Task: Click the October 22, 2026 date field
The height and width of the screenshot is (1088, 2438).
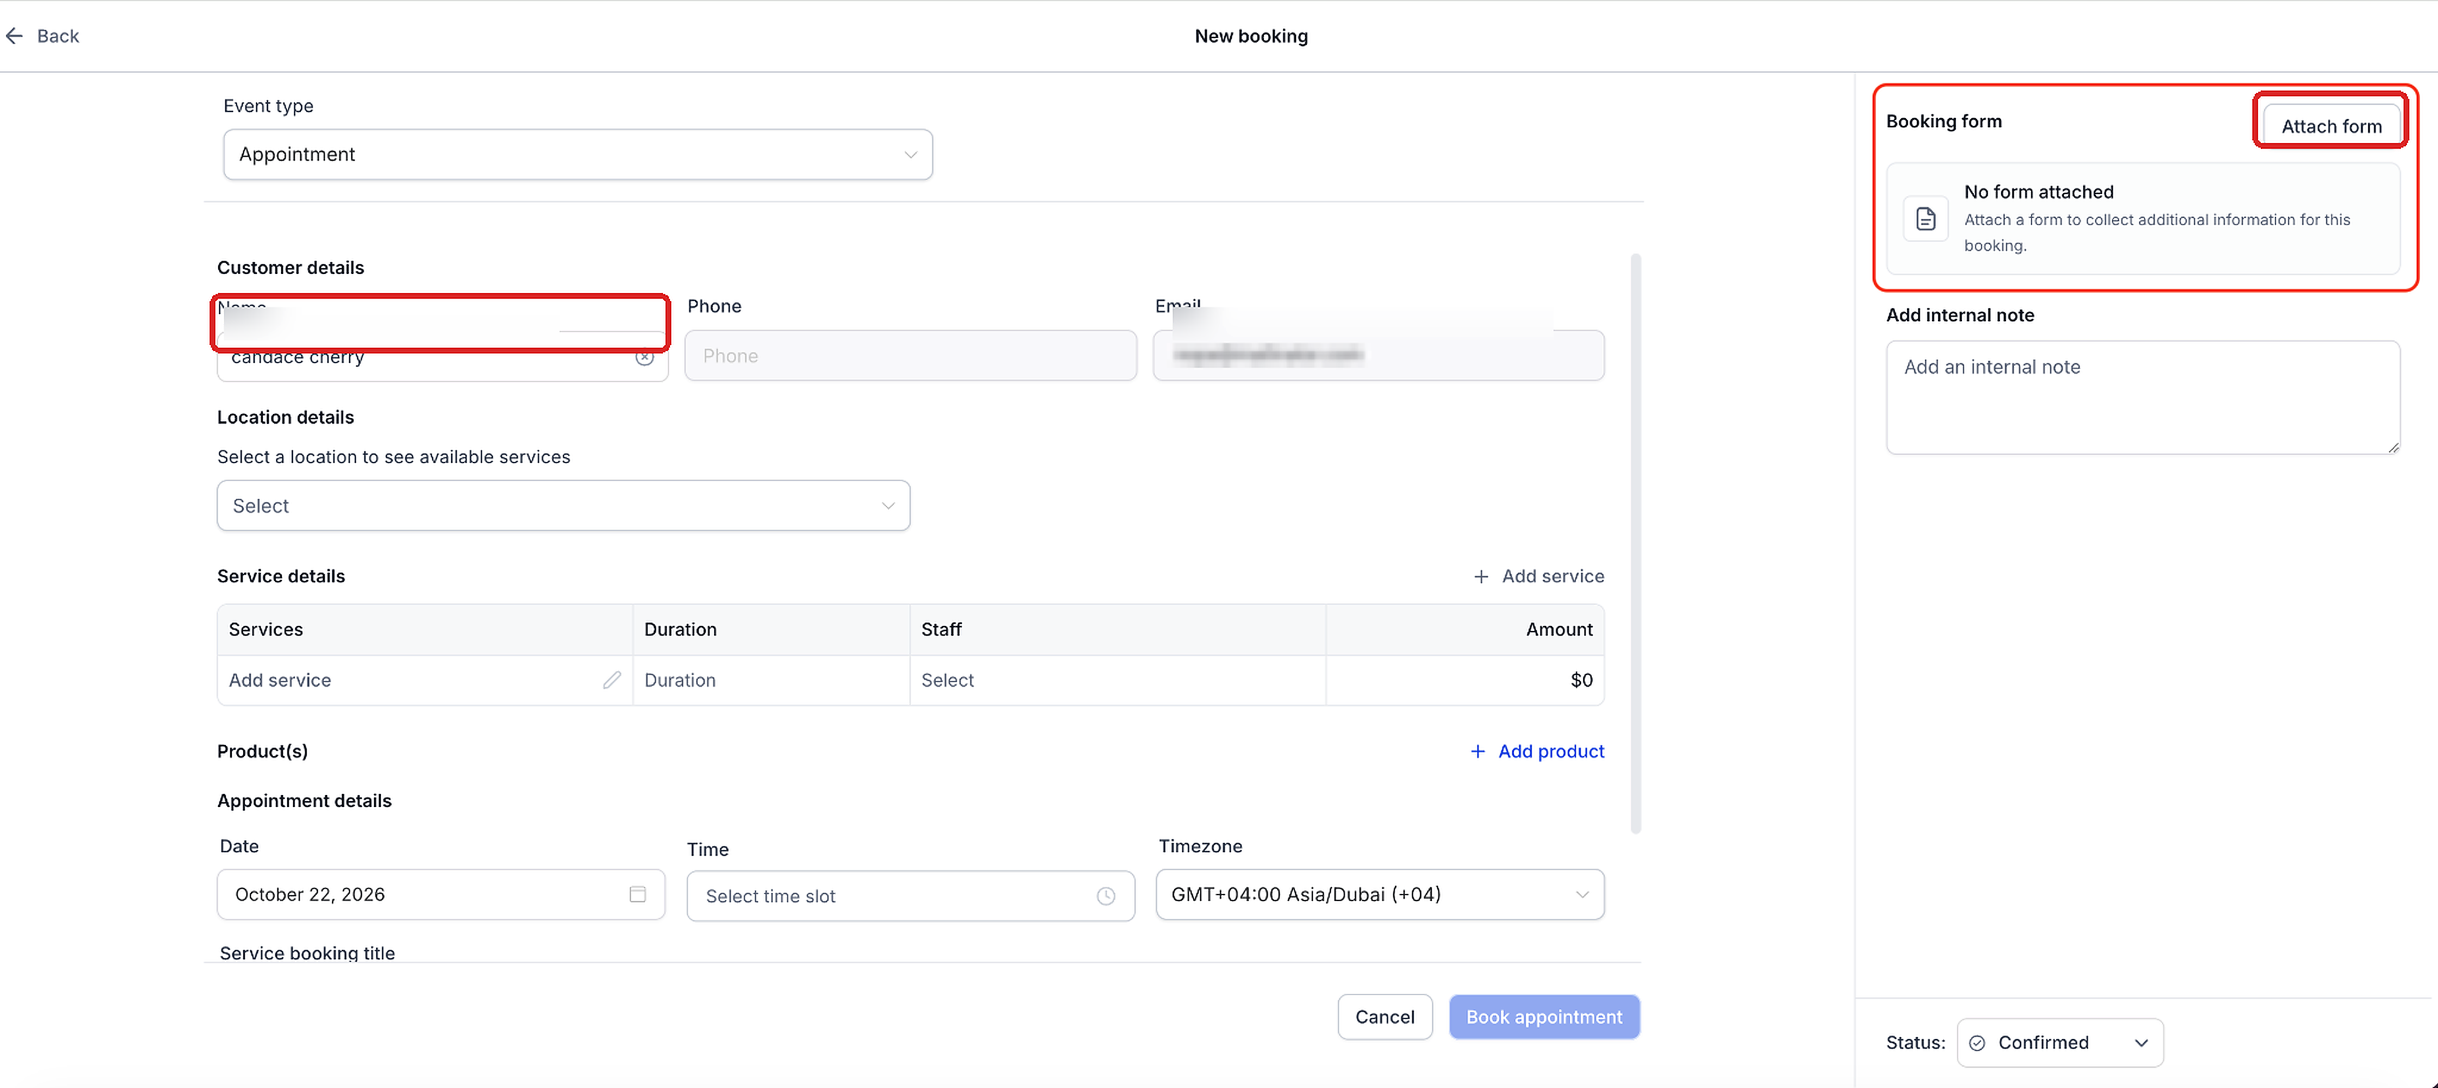Action: coord(441,894)
